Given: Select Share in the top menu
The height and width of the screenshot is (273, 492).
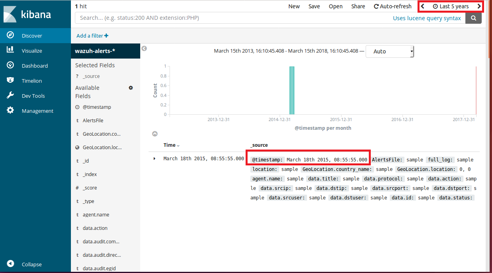Looking at the screenshot, I should coord(358,6).
